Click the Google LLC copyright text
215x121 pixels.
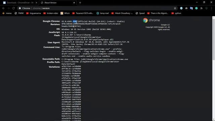(158, 27)
